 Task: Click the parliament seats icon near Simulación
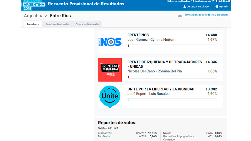click(x=180, y=15)
